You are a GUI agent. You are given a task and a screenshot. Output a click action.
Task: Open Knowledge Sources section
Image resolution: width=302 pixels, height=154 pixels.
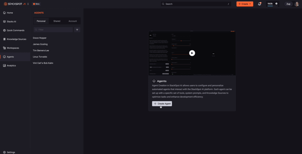pyautogui.click(x=15, y=39)
